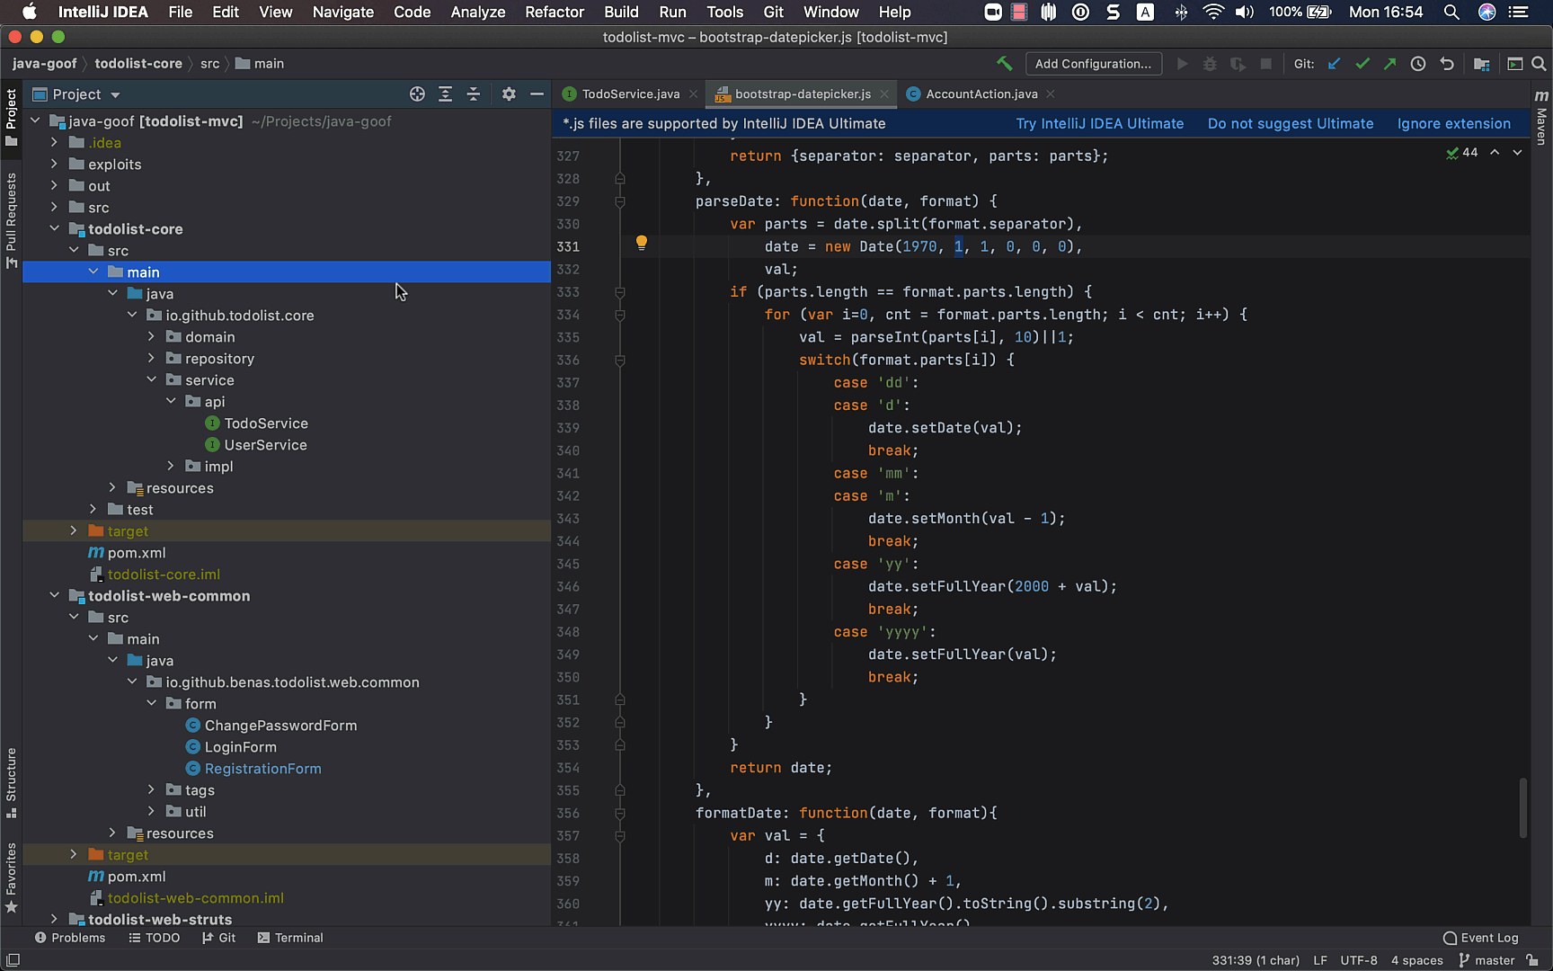
Task: Toggle the Project side tool window button
Action: point(11,117)
